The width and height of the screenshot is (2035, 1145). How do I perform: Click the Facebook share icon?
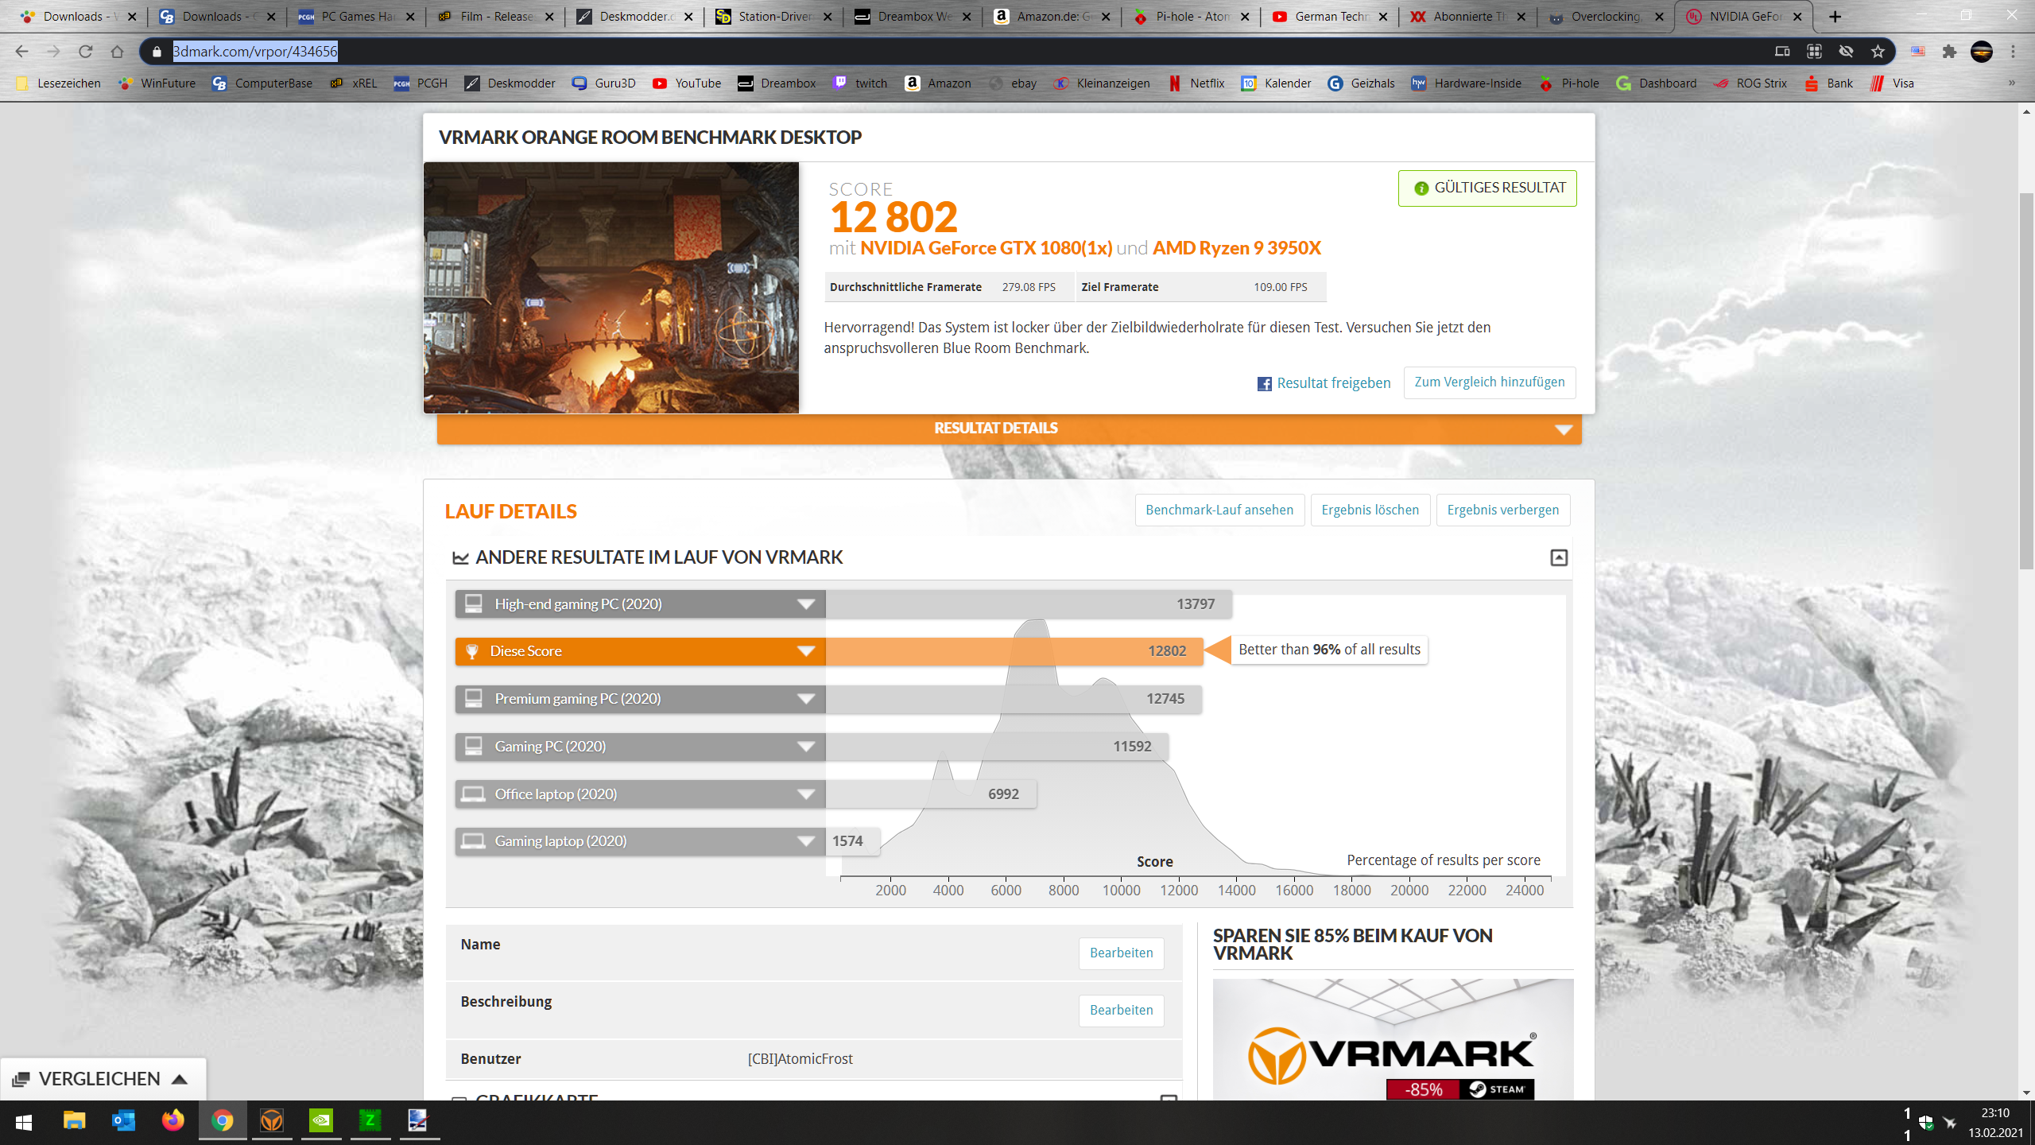pyautogui.click(x=1264, y=384)
